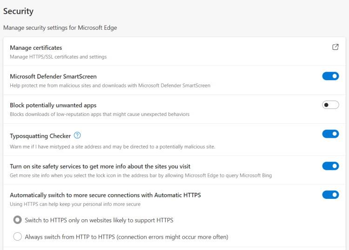Image resolution: width=349 pixels, height=250 pixels.
Task: Click the Turn on site safety services label
Action: coord(100,166)
